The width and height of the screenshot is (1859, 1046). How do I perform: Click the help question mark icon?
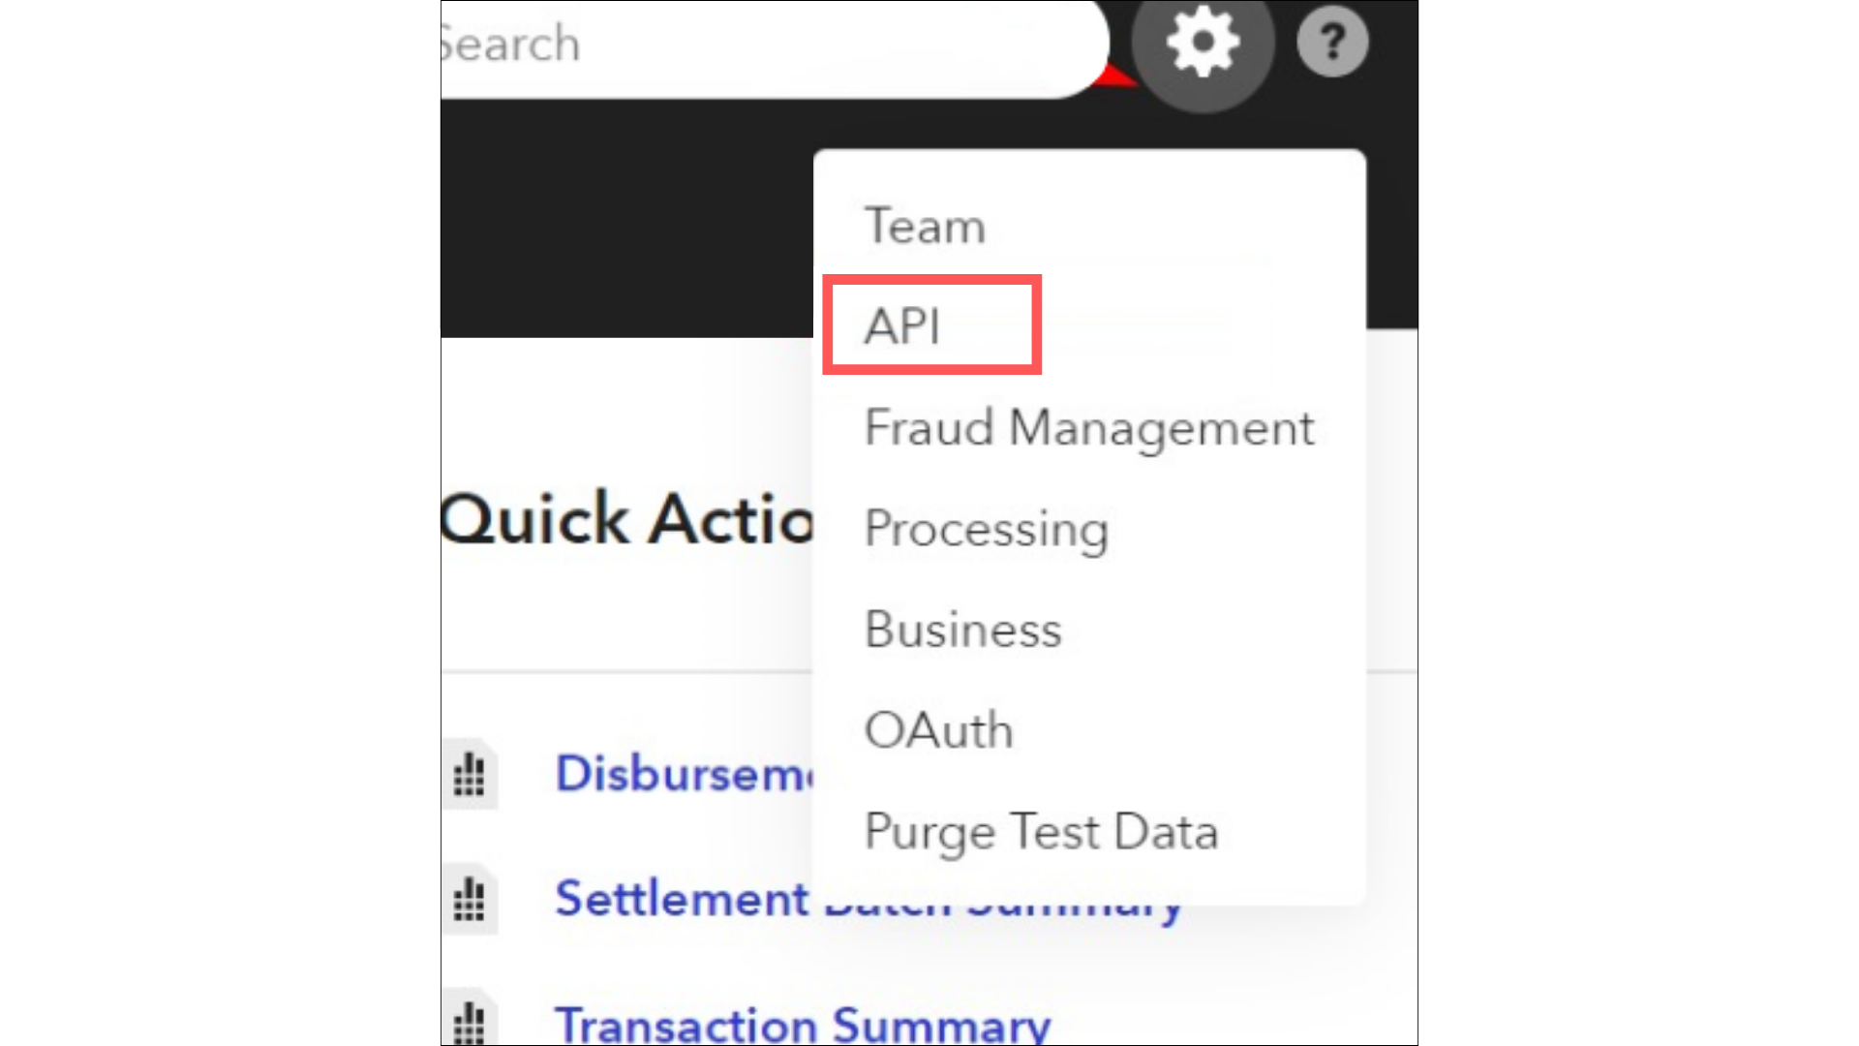pos(1332,42)
